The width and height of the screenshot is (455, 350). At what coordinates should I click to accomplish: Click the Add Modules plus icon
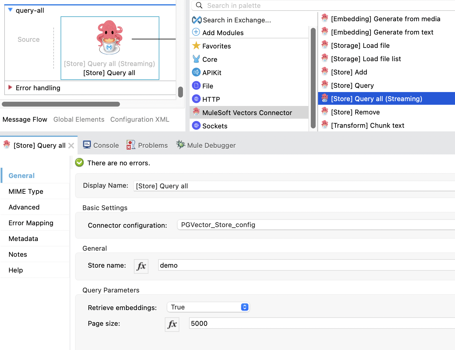point(196,32)
